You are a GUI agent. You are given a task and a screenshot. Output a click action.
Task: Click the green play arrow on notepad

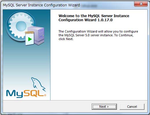(x=30, y=39)
